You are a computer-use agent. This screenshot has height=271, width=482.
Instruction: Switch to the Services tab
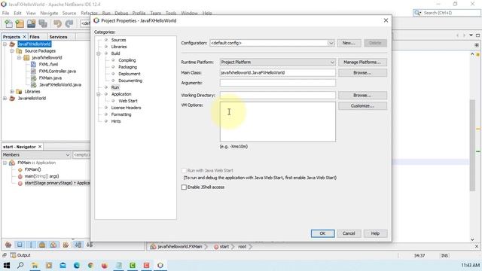click(x=58, y=37)
